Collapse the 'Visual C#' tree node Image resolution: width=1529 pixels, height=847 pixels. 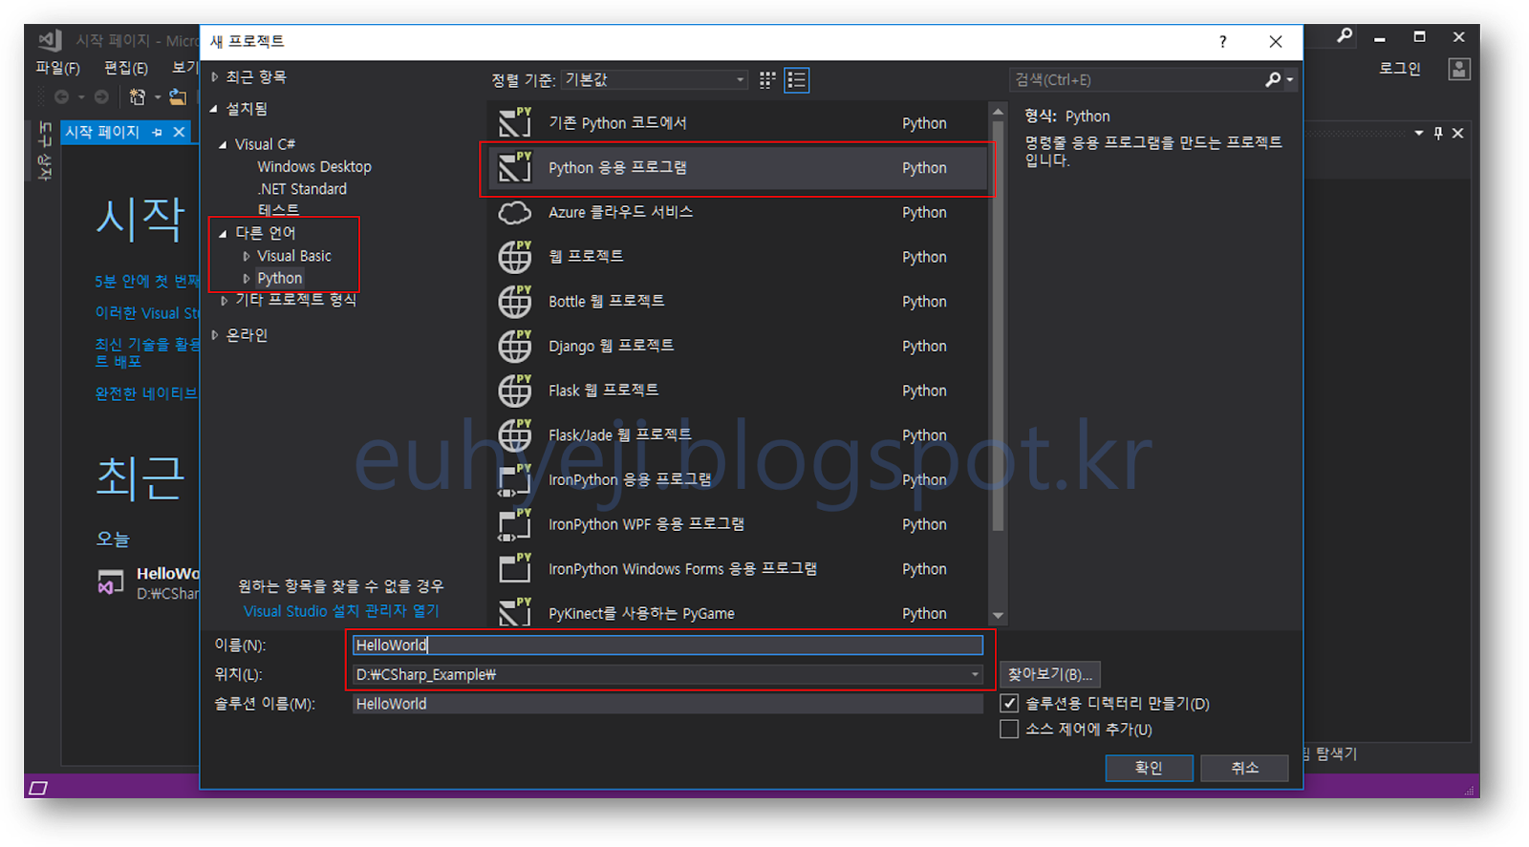[223, 144]
